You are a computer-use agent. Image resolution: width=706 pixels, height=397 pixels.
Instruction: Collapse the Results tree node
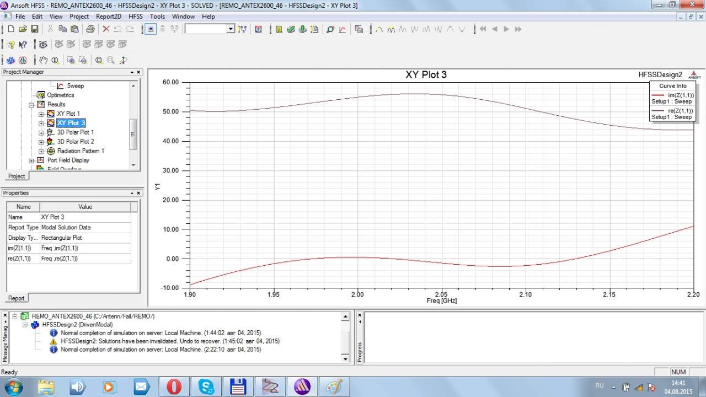coord(31,104)
